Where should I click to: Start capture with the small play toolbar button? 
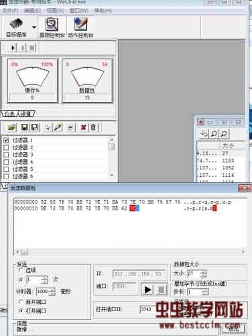13,48
